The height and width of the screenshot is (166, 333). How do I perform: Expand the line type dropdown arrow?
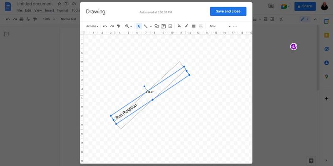pyautogui.click(x=151, y=26)
